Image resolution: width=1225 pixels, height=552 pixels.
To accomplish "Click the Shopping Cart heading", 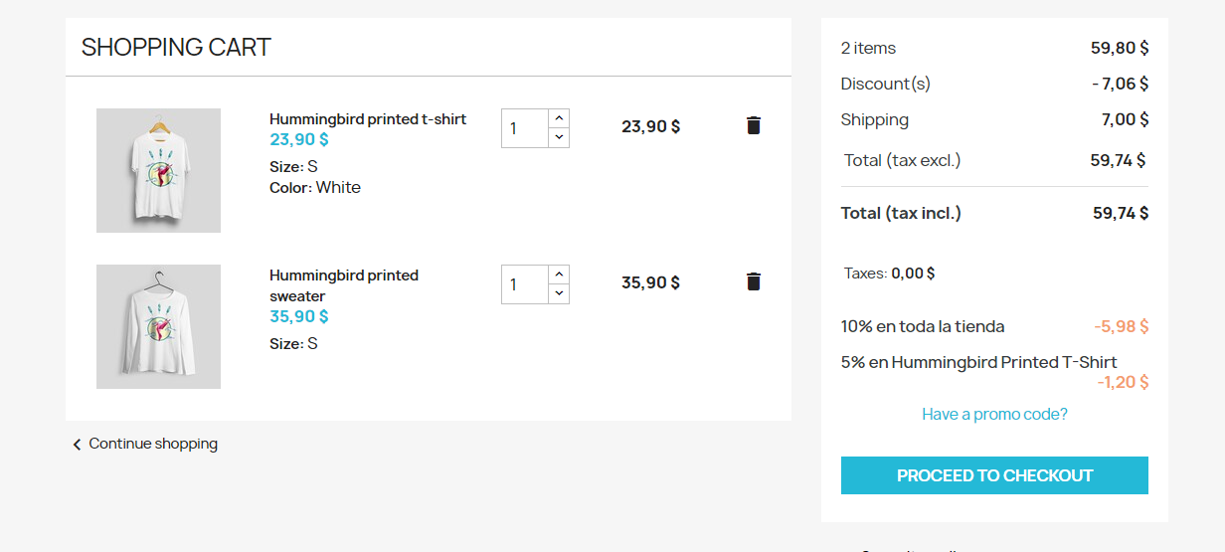I will (x=176, y=47).
